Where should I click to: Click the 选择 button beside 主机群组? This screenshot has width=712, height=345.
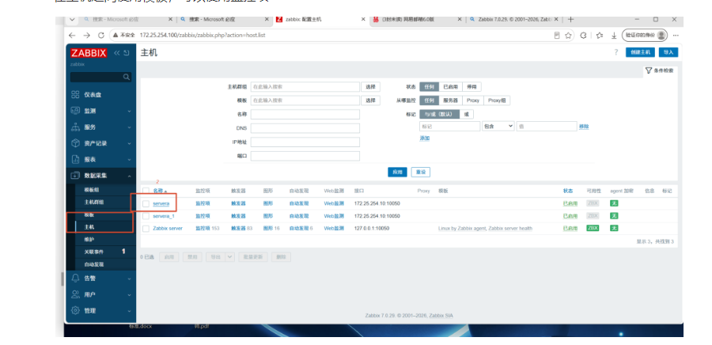[370, 87]
